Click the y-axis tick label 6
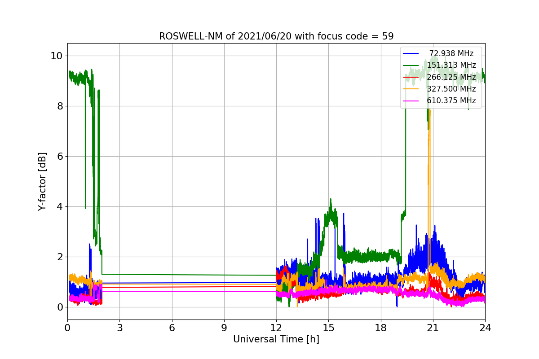539x359 pixels. pos(60,157)
